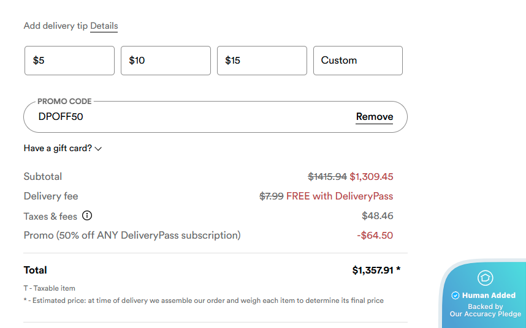This screenshot has height=328, width=526.
Task: Choose the Custom tip amount option
Action: [x=357, y=61]
